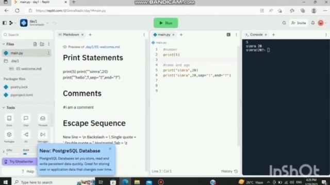Click Line 3 : Col 1 status

click(x=161, y=171)
